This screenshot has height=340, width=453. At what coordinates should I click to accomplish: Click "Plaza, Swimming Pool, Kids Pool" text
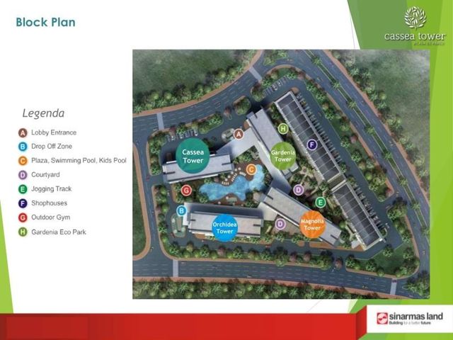coord(79,161)
